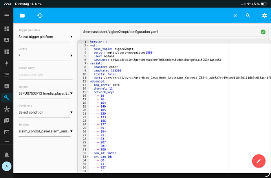Screen dimensions: 271x178
Task: Click 'channel: 11' line
Action: click(x=103, y=88)
